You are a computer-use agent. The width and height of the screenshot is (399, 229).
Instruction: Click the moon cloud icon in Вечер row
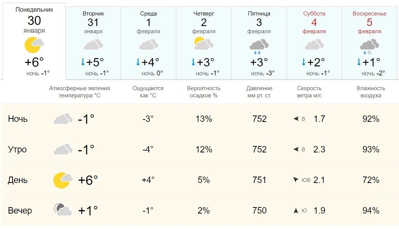pos(63,210)
